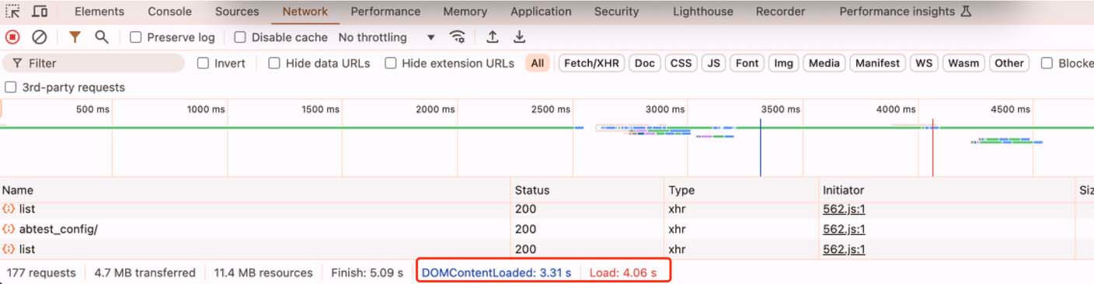Switch to the Recorder tab
Viewport: 1094px width, 284px height.
coord(780,12)
